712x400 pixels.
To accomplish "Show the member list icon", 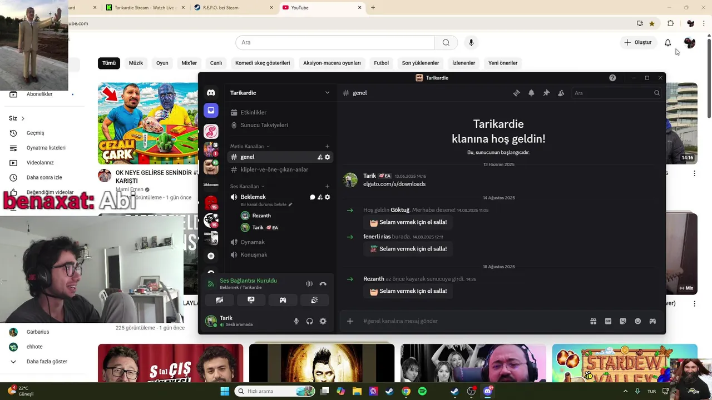I will 561,93.
